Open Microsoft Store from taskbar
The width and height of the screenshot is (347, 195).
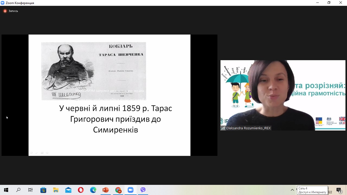[x=43, y=190]
